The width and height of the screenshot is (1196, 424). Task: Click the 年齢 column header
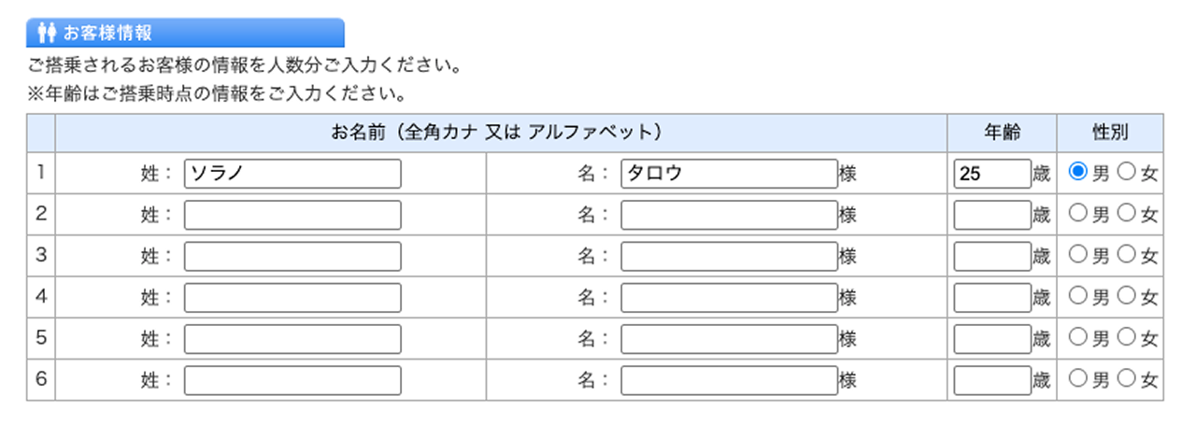(1002, 133)
